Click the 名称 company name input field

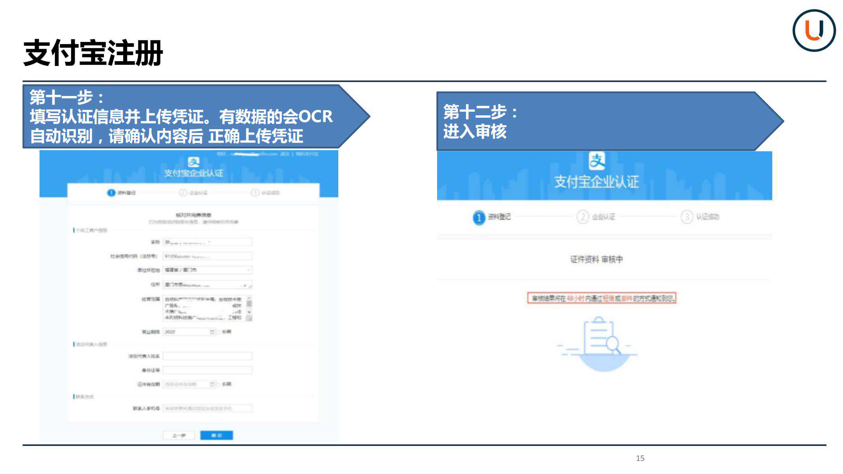[x=207, y=242]
